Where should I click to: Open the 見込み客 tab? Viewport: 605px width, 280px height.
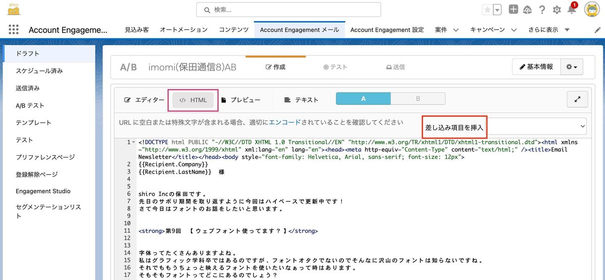click(x=137, y=30)
